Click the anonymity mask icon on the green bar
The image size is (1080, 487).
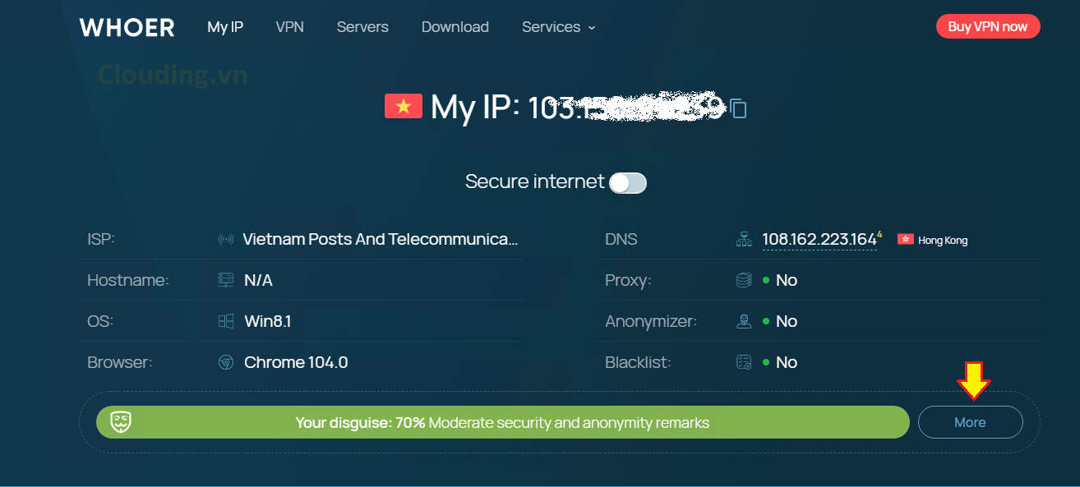(x=121, y=422)
